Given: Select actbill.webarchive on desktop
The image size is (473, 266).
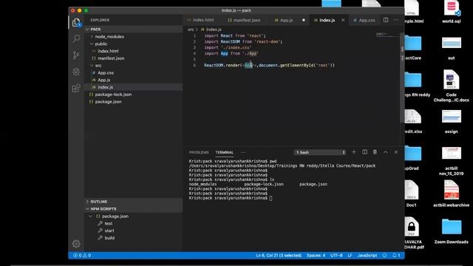Looking at the screenshot, I should [x=452, y=194].
